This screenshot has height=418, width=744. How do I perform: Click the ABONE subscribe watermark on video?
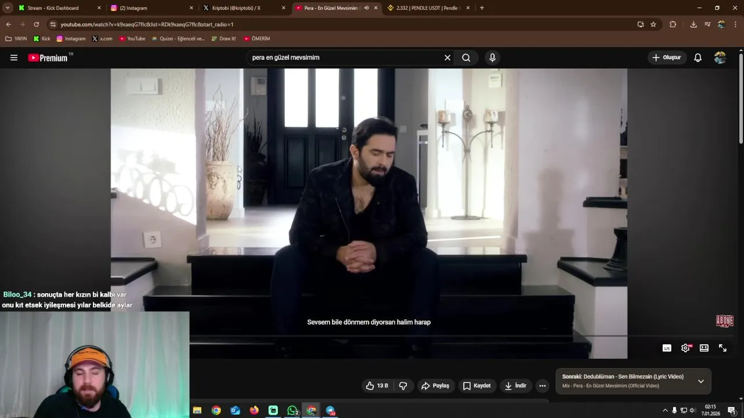[x=725, y=321]
